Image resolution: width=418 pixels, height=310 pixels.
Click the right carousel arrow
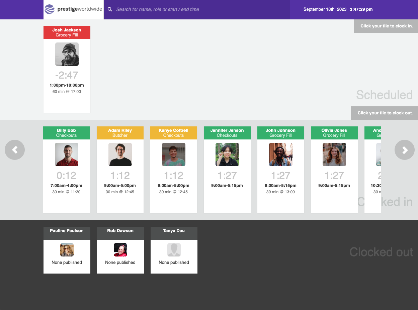(x=405, y=150)
